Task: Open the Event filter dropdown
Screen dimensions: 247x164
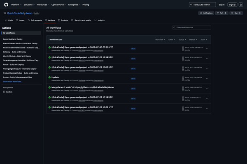Action: [172, 40]
